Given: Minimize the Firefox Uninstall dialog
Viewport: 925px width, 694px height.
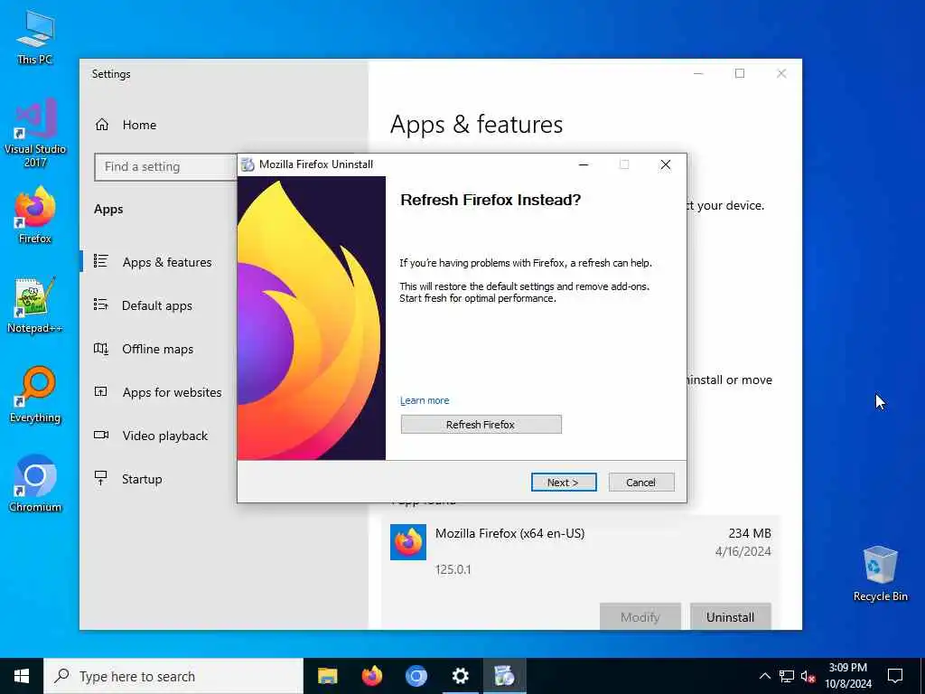Looking at the screenshot, I should click(584, 164).
